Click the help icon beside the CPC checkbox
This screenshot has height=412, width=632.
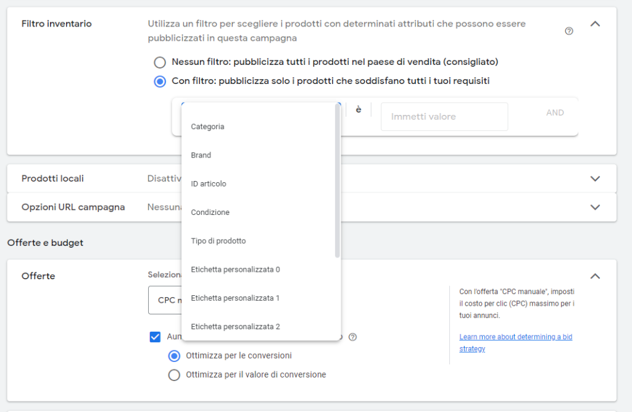click(352, 337)
